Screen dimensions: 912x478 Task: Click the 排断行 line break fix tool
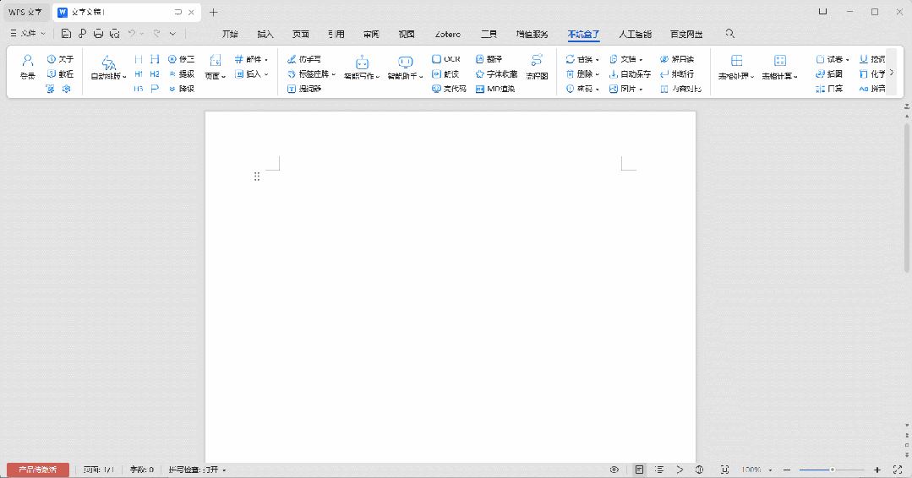677,73
